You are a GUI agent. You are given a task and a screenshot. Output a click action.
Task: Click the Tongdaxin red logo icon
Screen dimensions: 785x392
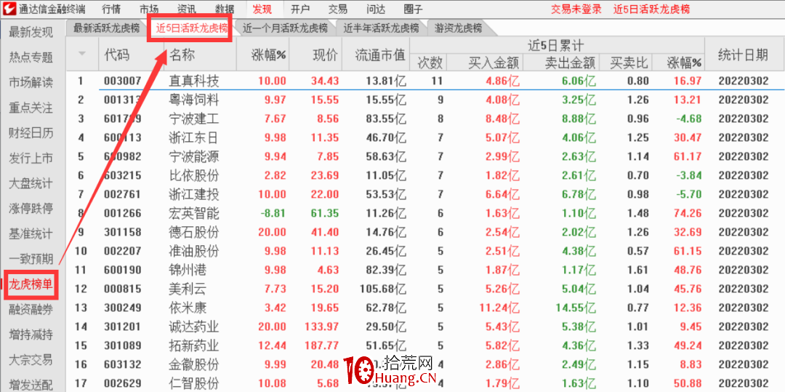point(9,9)
